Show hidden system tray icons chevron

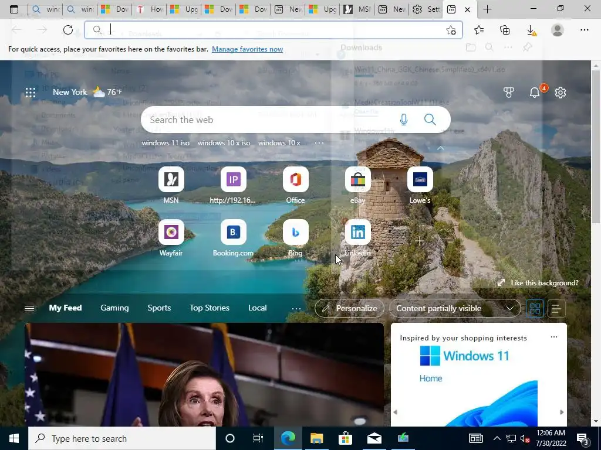(x=497, y=438)
